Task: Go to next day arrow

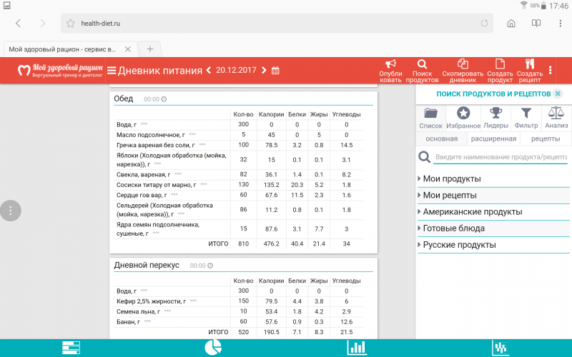Action: tap(264, 71)
